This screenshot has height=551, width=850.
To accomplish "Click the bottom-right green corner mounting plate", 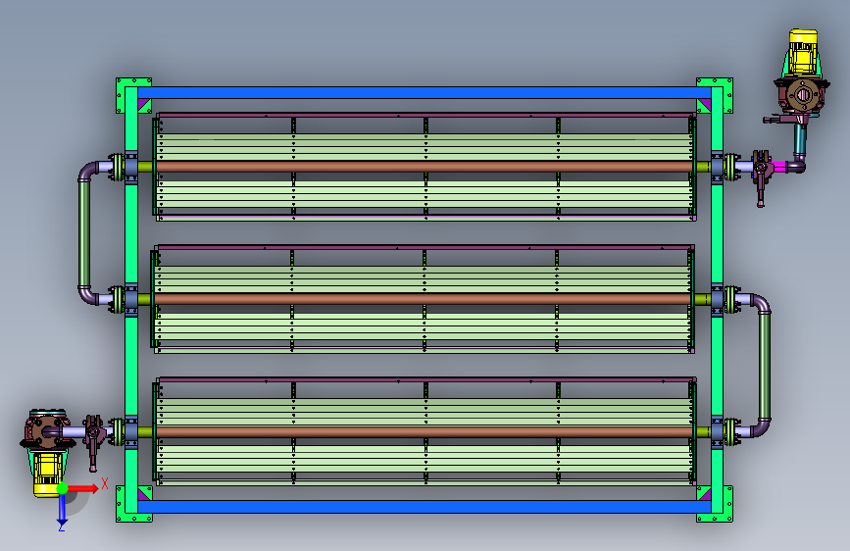I will (727, 504).
